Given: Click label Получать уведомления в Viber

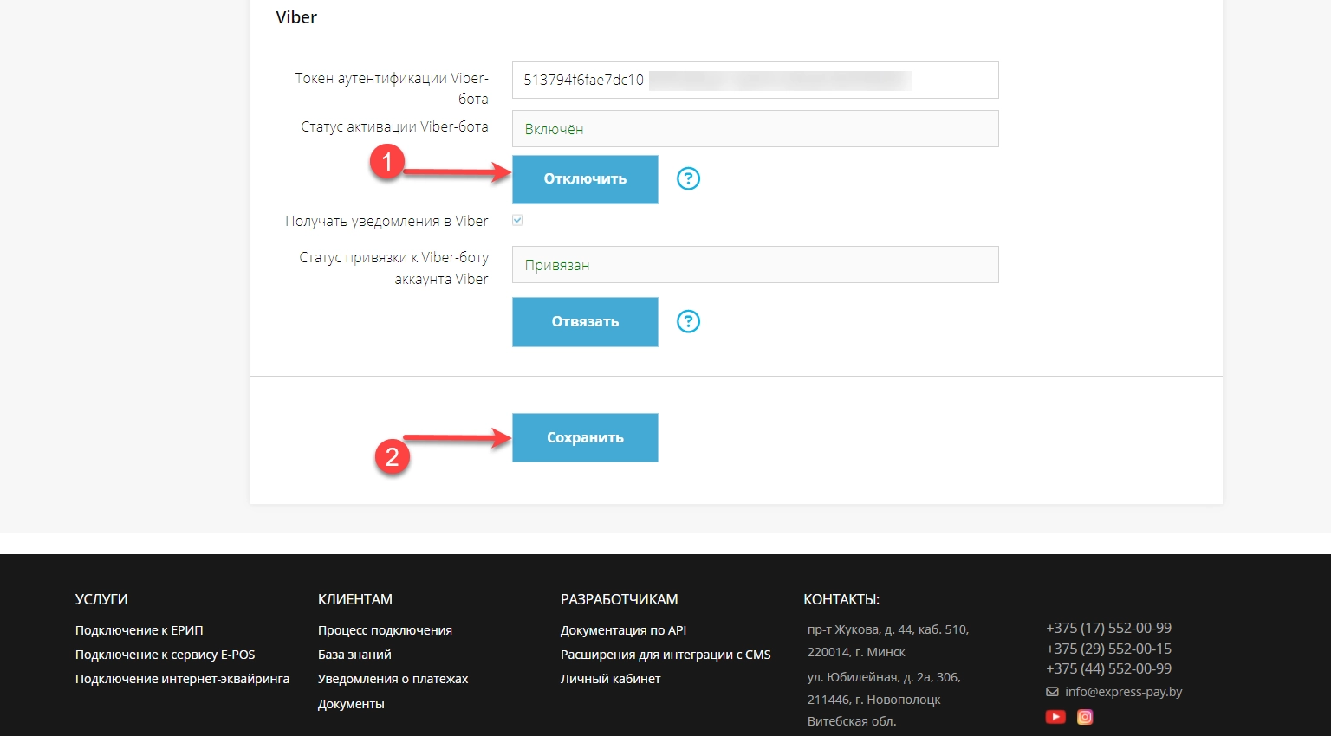Looking at the screenshot, I should [386, 221].
